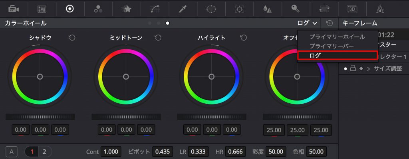Select the third palette page dot

[167, 23]
